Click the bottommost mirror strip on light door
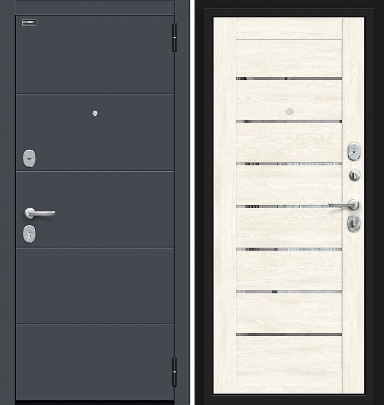 289,335
